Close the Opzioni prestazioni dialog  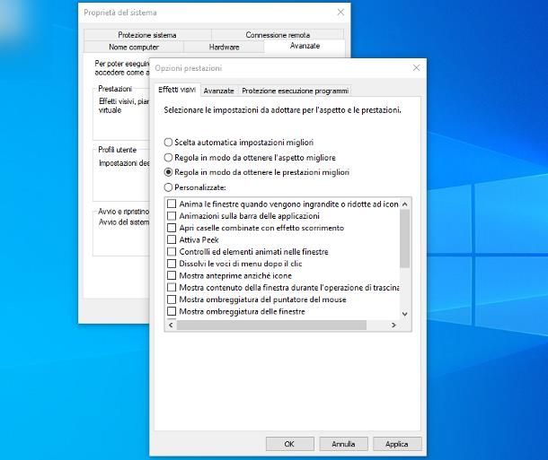(416, 67)
